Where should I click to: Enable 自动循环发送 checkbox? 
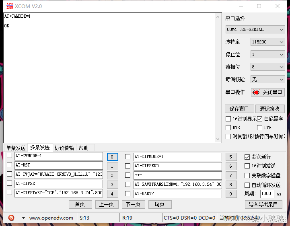click(247, 185)
